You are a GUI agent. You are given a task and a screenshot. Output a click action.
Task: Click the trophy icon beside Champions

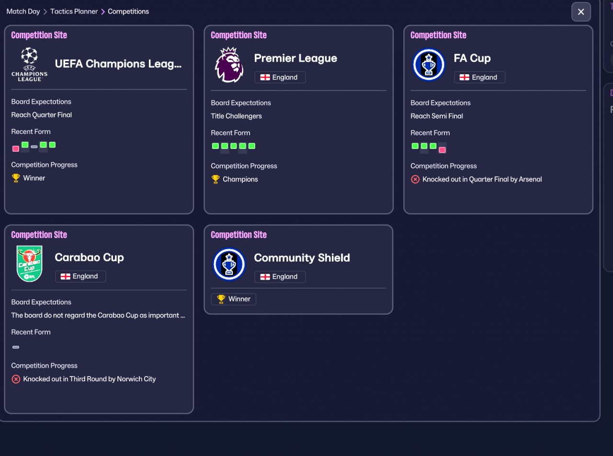(x=216, y=179)
